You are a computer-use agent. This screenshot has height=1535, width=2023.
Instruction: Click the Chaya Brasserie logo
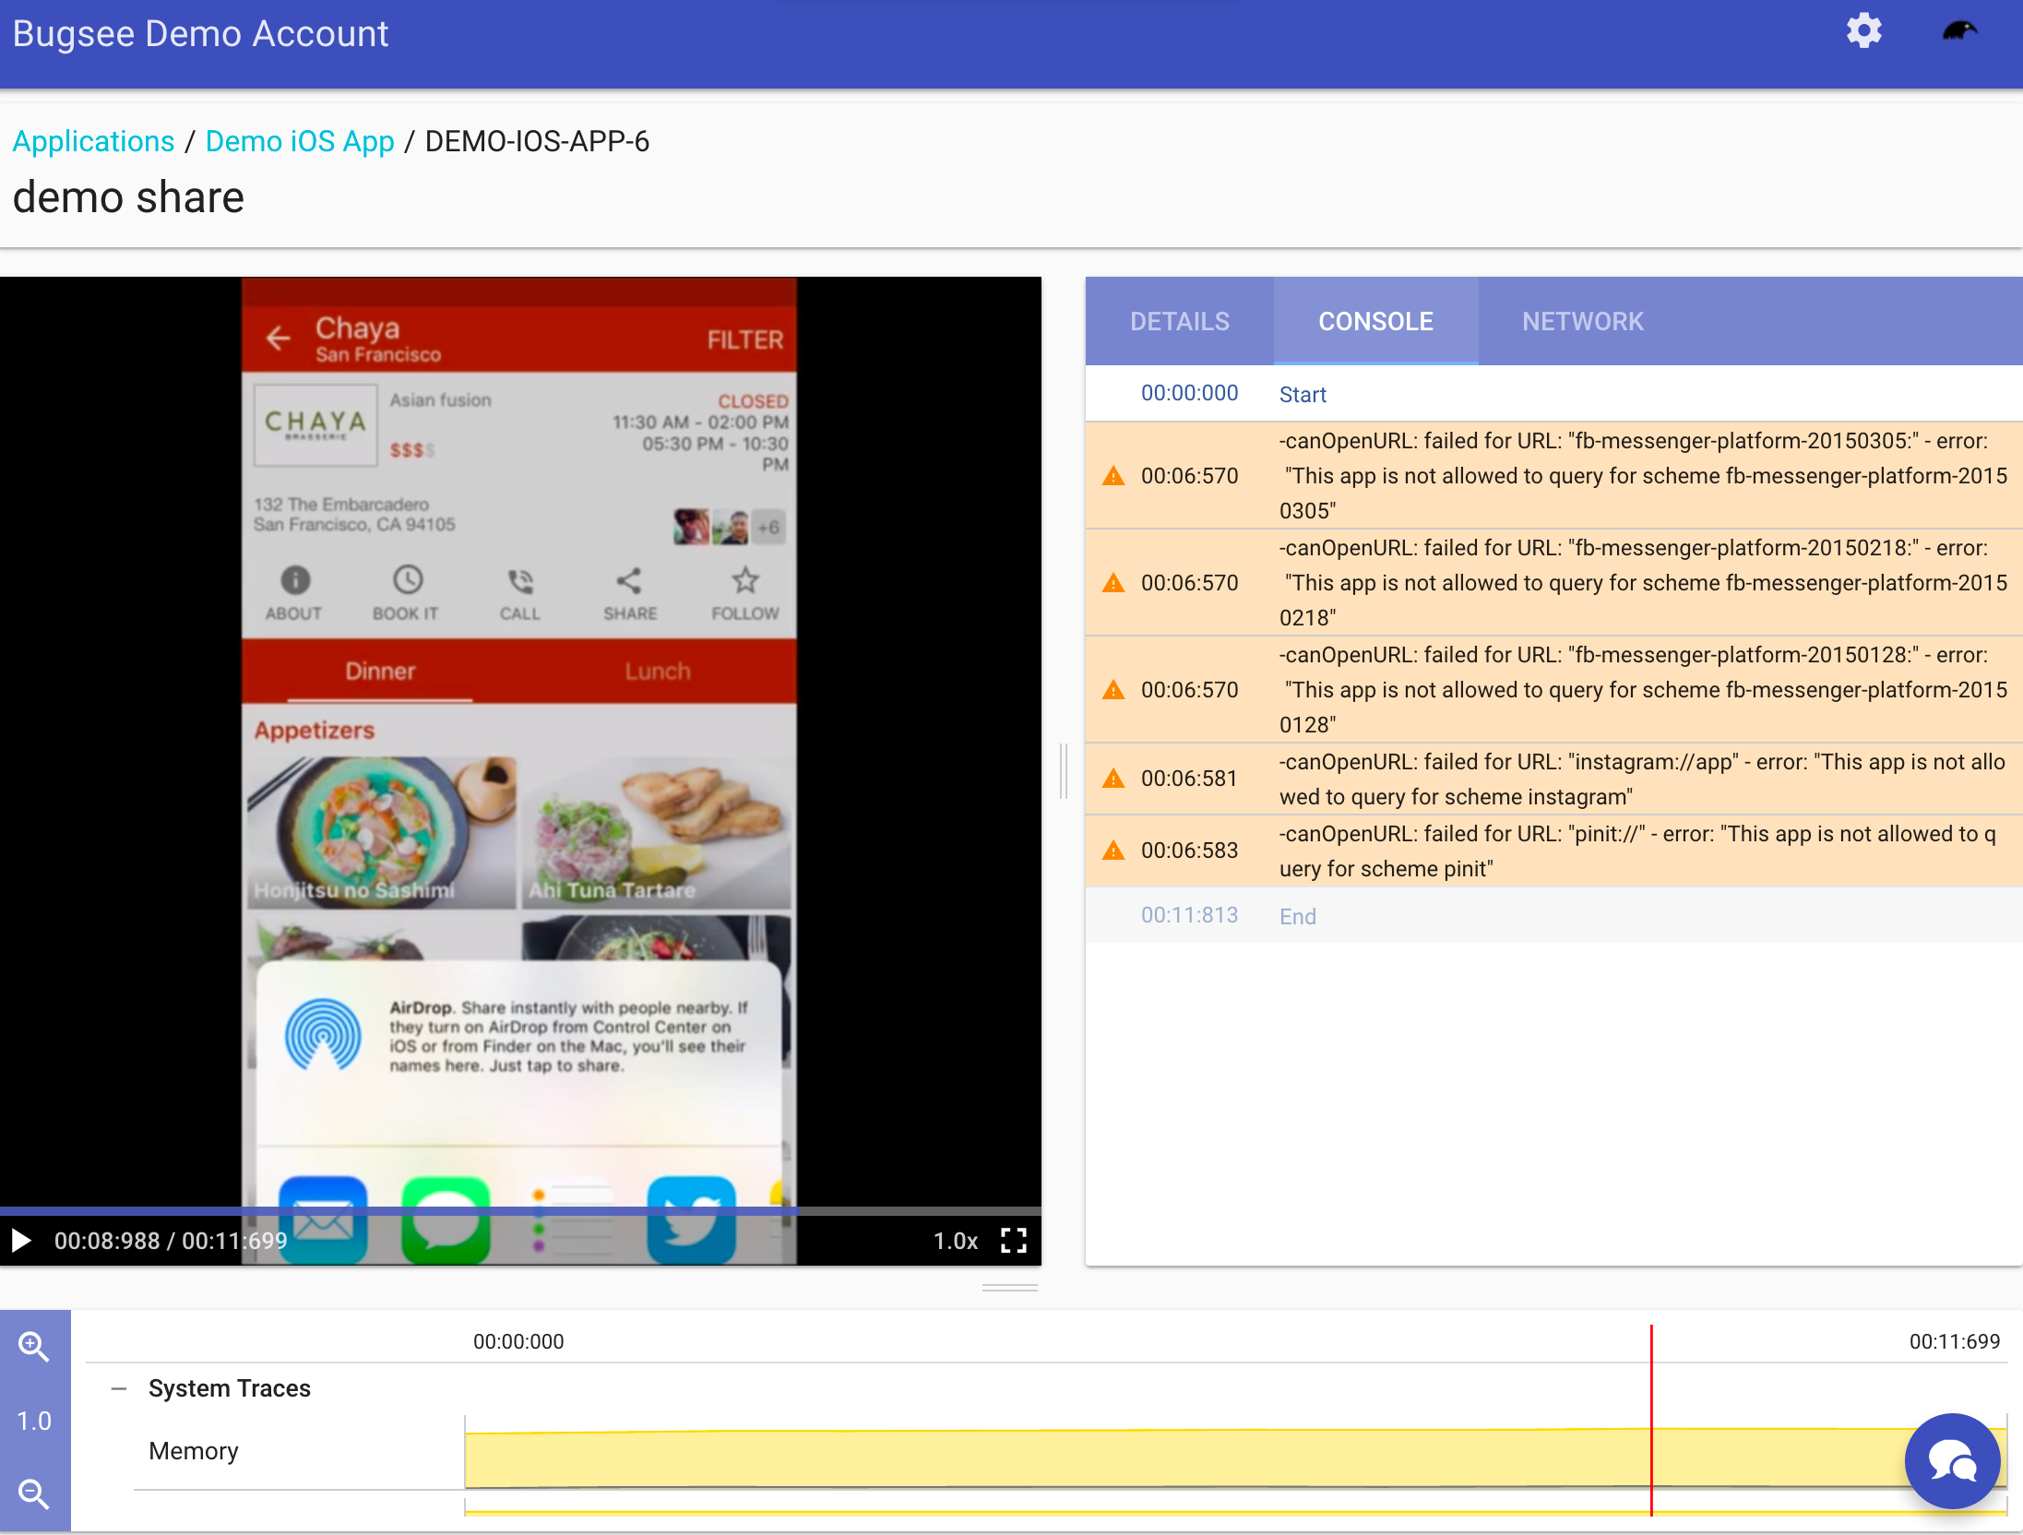pyautogui.click(x=315, y=424)
